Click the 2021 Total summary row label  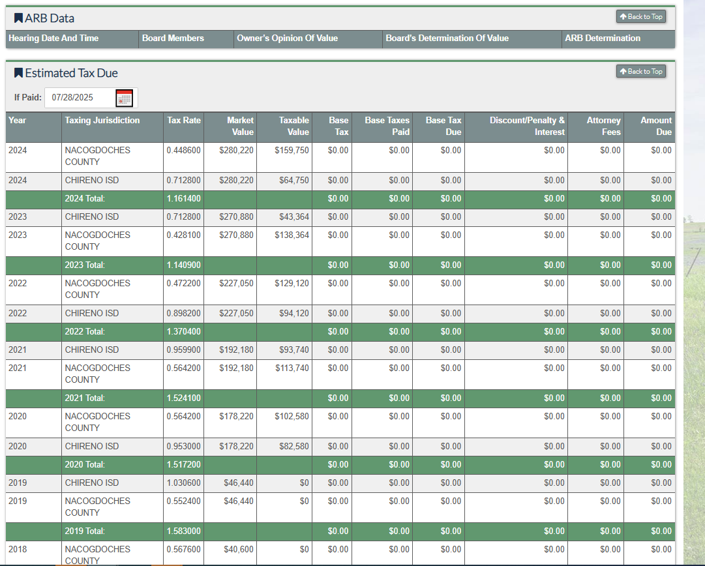(x=85, y=398)
